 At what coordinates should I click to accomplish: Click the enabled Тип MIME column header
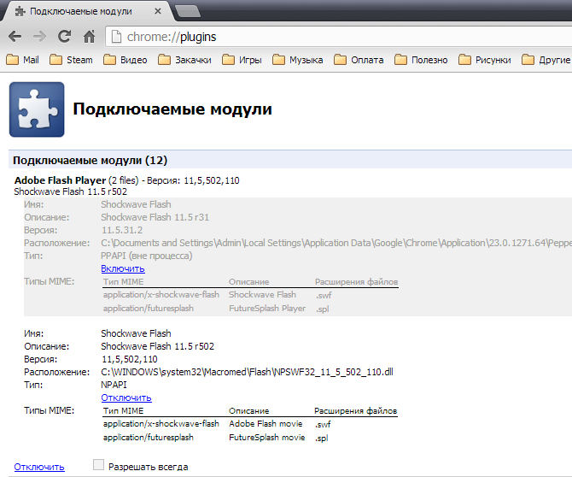(123, 411)
